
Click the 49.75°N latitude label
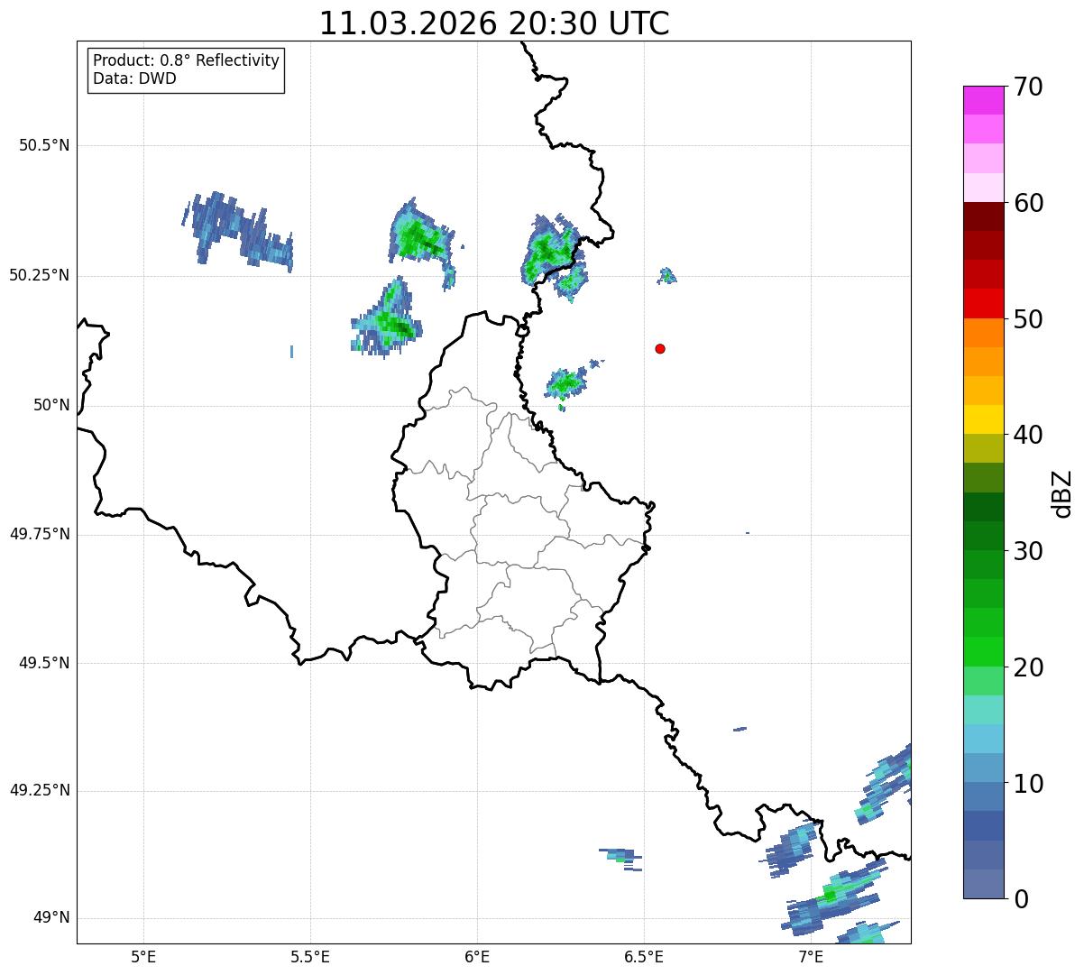[x=39, y=534]
